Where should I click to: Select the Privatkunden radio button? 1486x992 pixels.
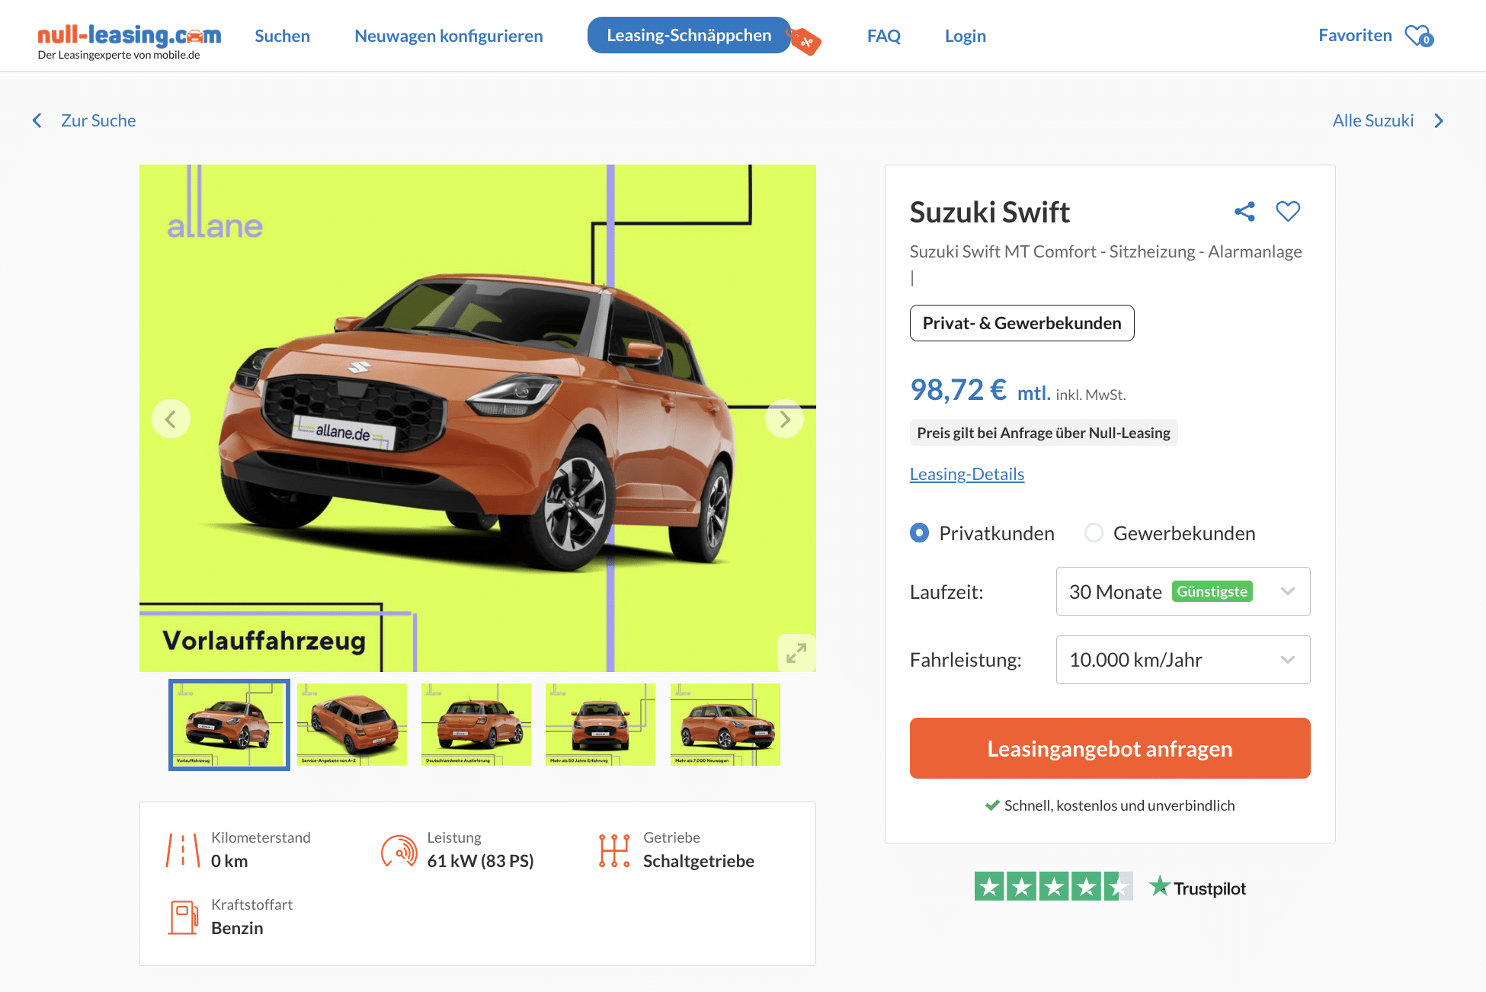[920, 533]
